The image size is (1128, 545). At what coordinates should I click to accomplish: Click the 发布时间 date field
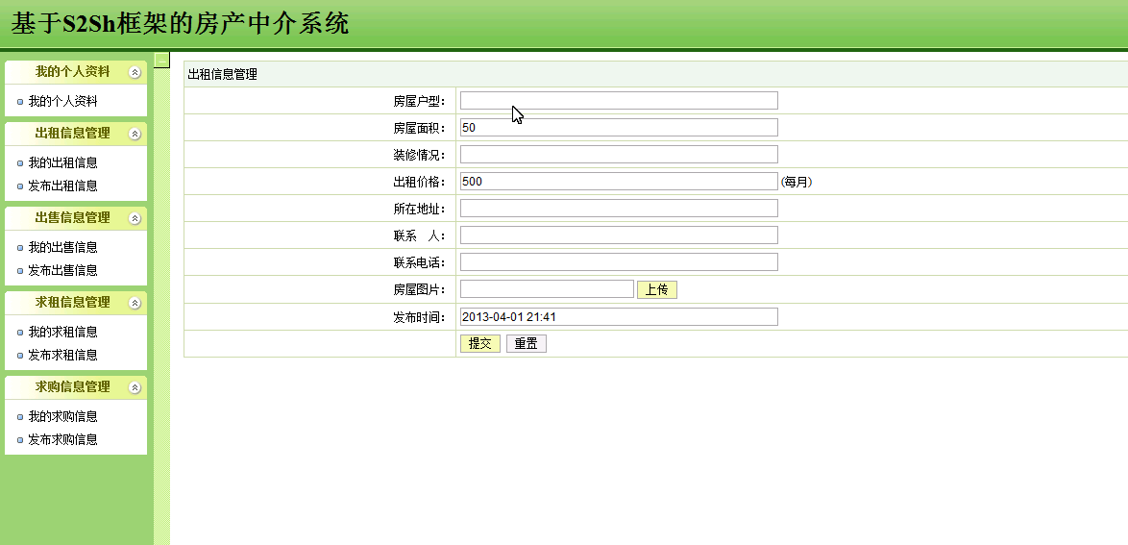coord(619,317)
